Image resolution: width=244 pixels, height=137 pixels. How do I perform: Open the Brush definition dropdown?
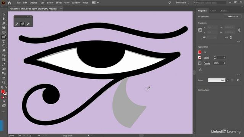227,80
